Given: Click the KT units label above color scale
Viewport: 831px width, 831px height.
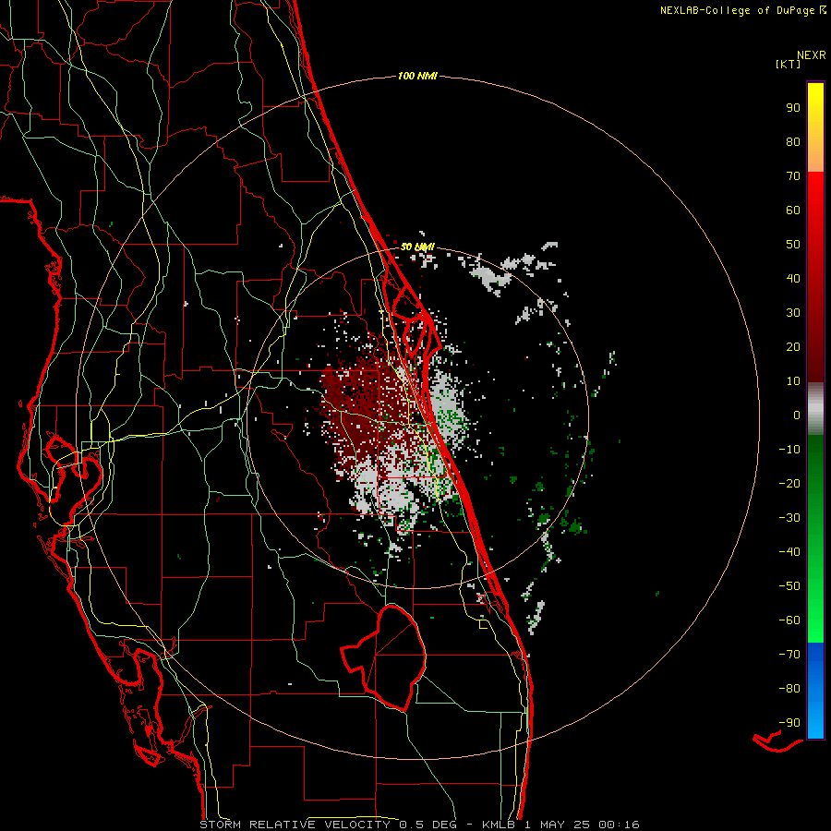Looking at the screenshot, I should pyautogui.click(x=789, y=64).
